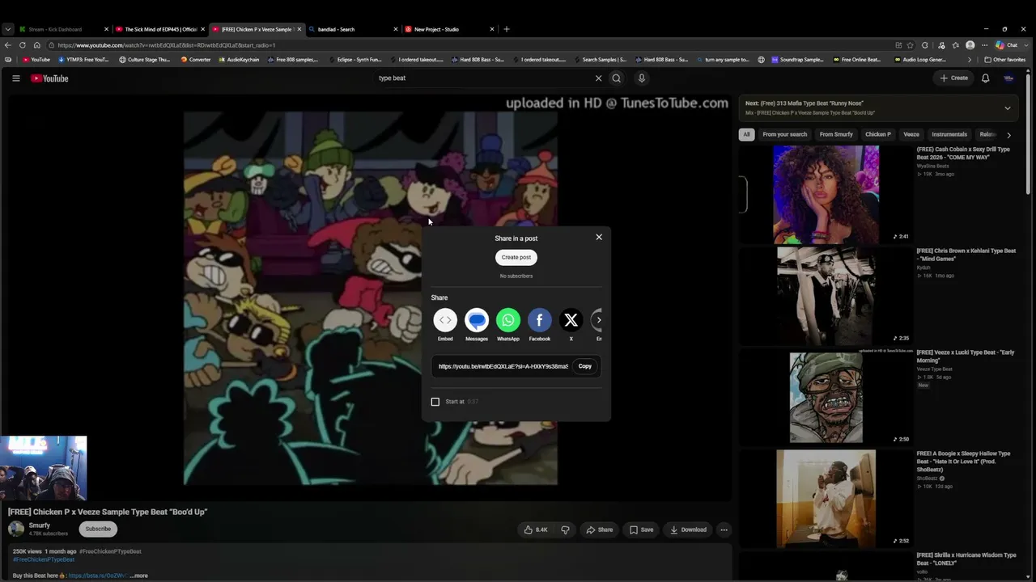
Task: Show more share options with the right arrow
Action: (x=598, y=320)
